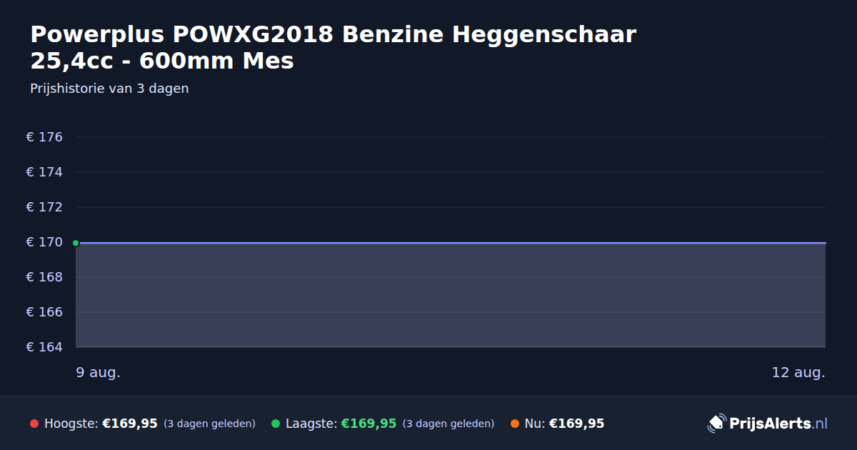Viewport: 857px width, 450px height.
Task: Click the 9 aug. date axis label
Action: [x=99, y=372]
